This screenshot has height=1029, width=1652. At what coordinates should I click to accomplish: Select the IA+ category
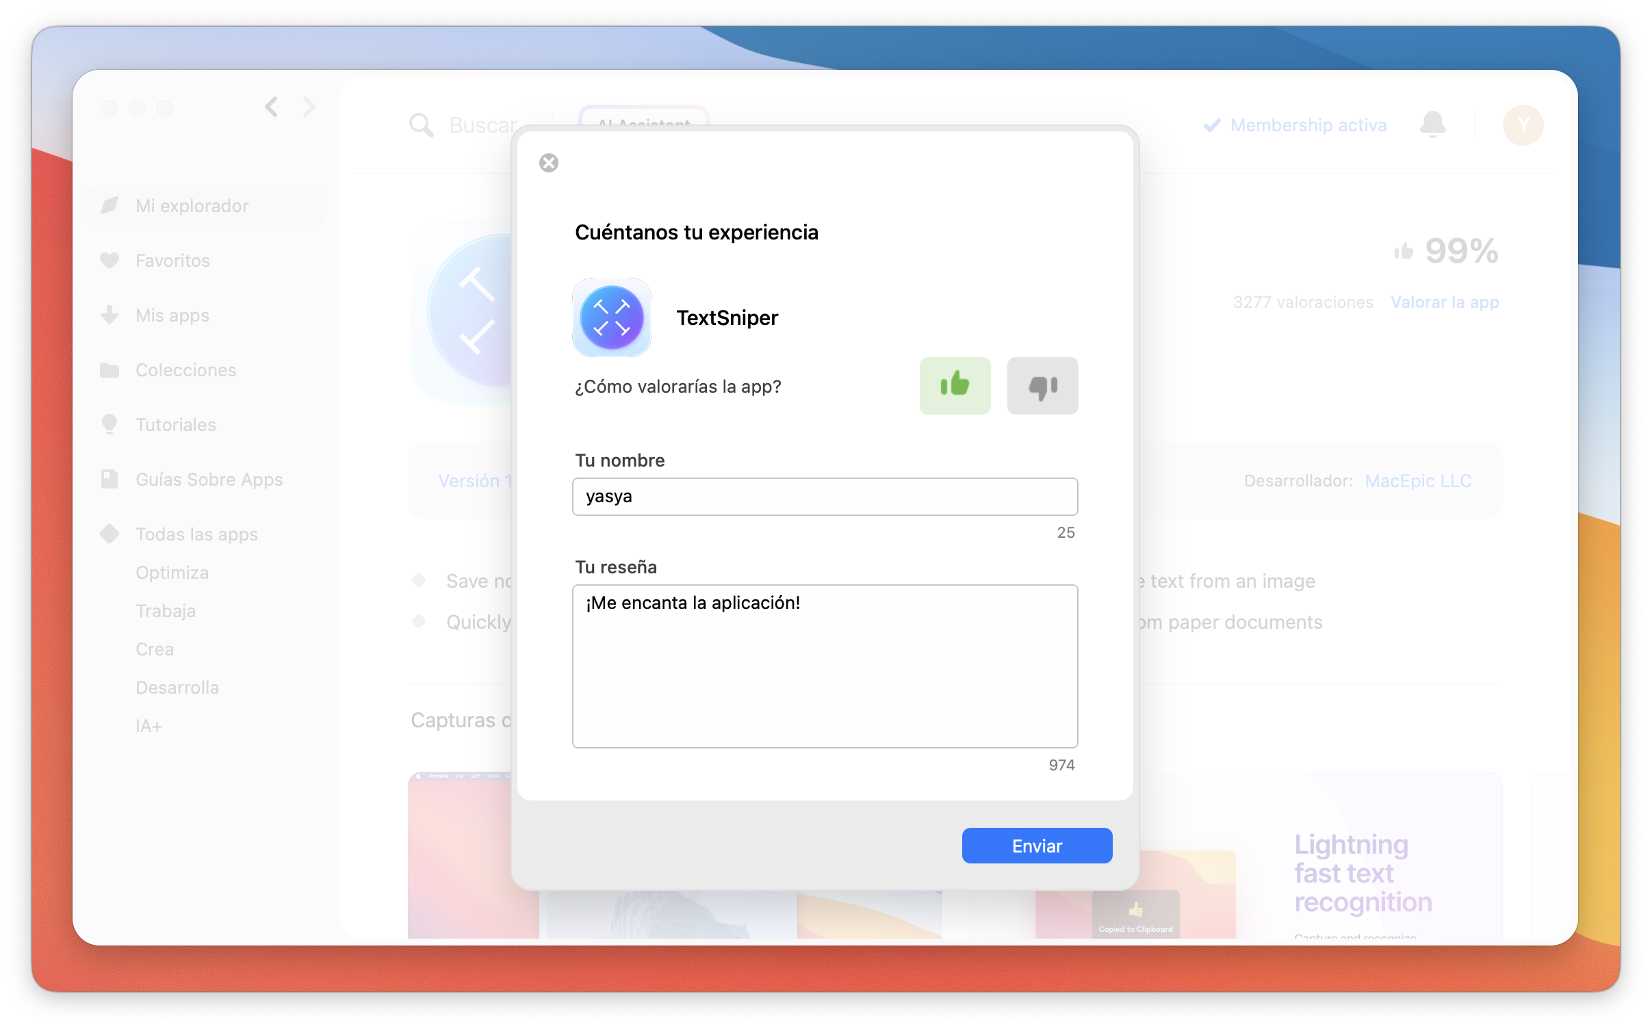149,726
